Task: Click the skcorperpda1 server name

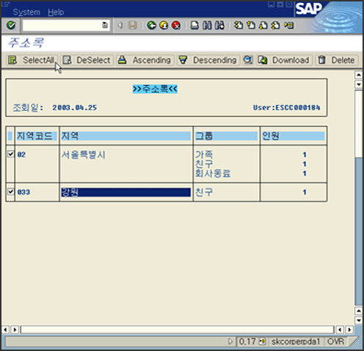Action: coord(296,341)
